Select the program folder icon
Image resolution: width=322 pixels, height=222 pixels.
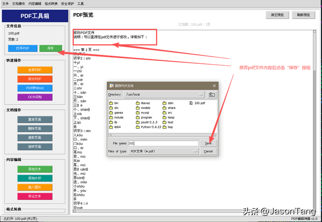pos(138,118)
